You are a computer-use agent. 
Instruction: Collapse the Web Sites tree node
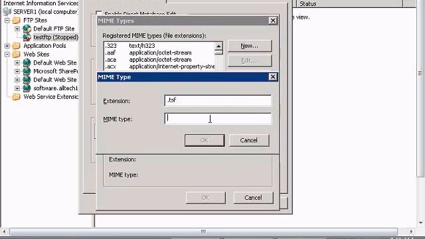tap(7, 54)
